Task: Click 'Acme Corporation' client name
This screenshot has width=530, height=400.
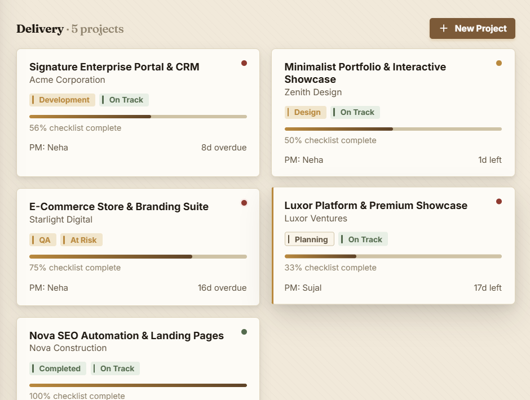Action: click(x=67, y=80)
